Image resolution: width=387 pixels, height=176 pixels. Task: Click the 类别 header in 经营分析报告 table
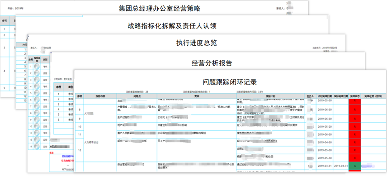click(x=71, y=87)
